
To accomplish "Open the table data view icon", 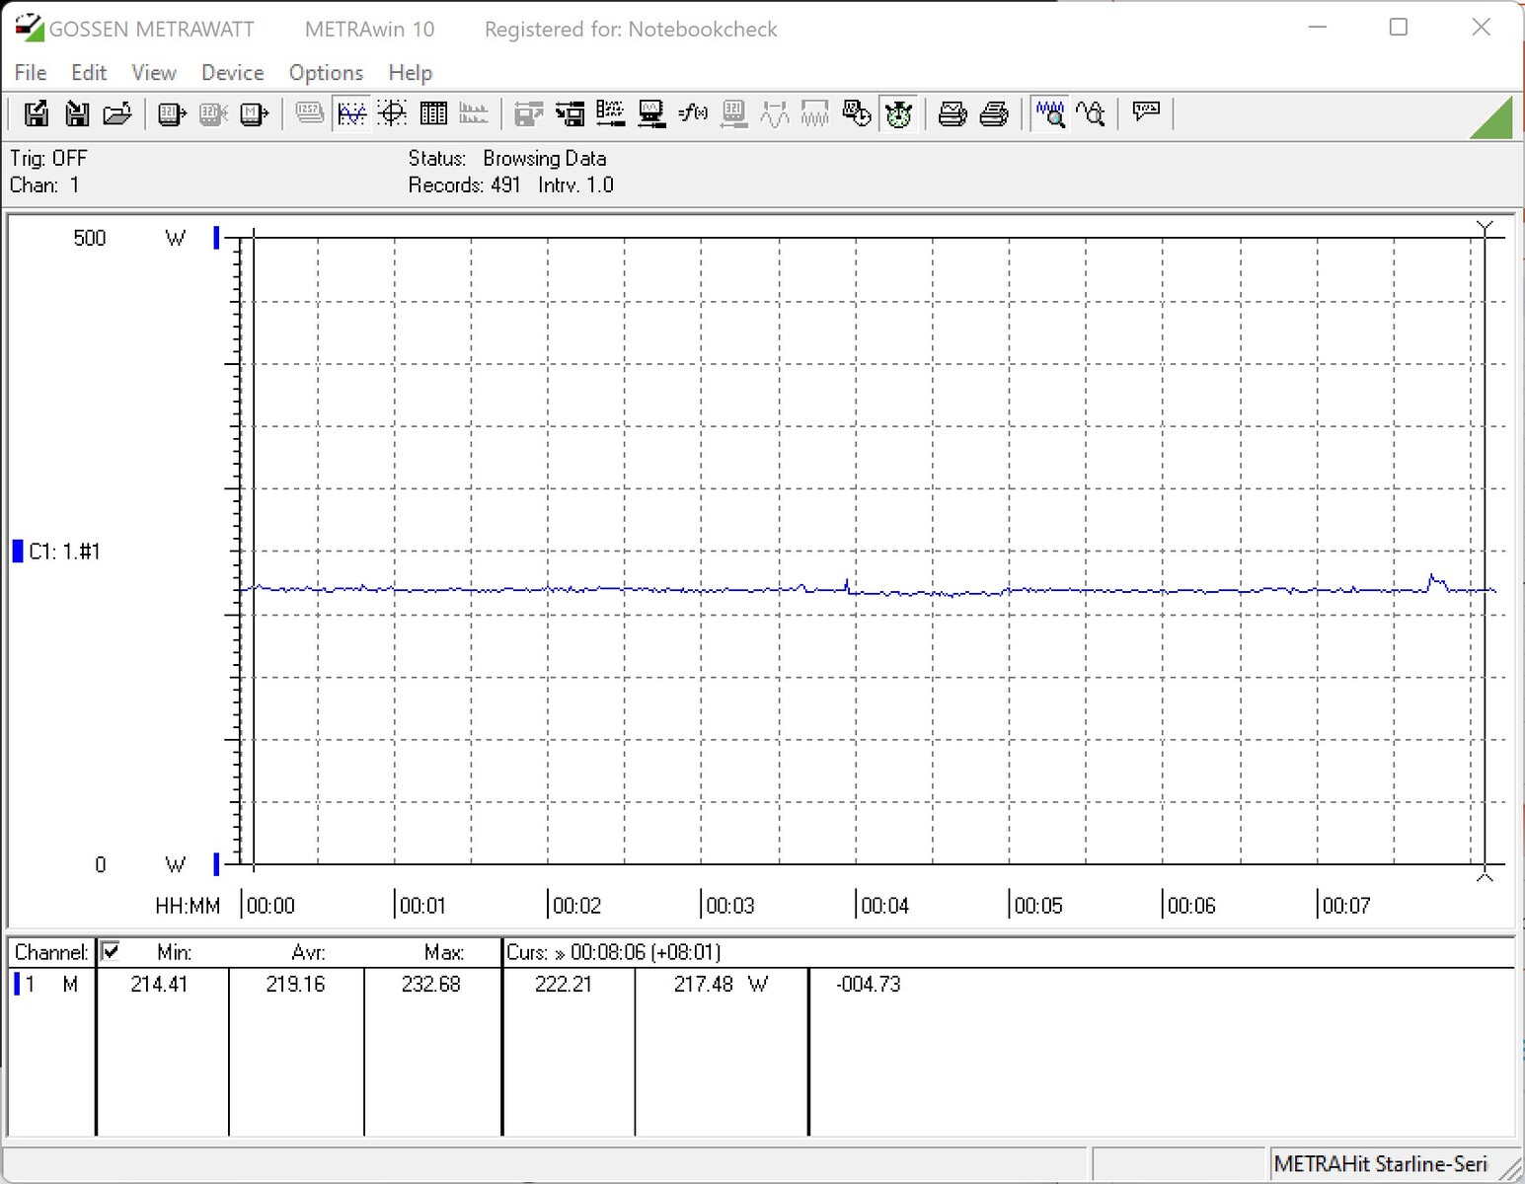I will (433, 114).
